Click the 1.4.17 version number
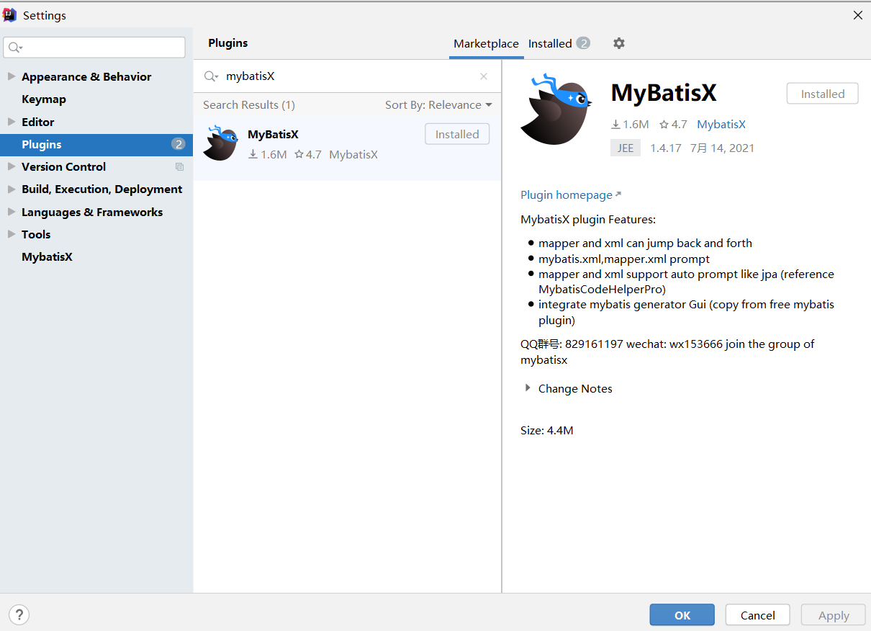 pos(666,148)
